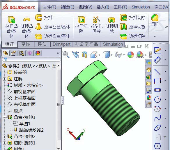Select the Spline sketch tool
Image resolution: width=170 pixels, height=150 pixels.
pyautogui.click(x=157, y=118)
